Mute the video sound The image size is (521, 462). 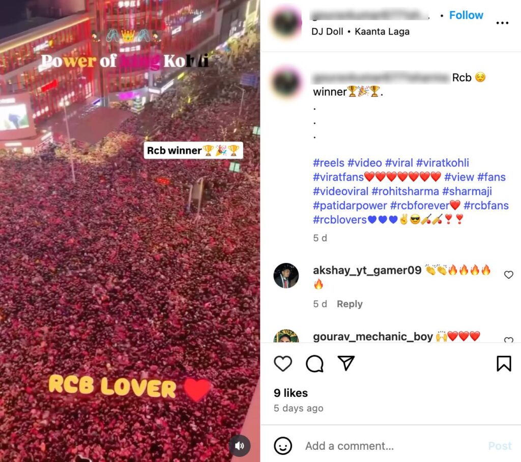(x=239, y=446)
